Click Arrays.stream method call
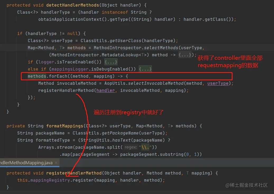274x194 pixels. (x=55, y=147)
